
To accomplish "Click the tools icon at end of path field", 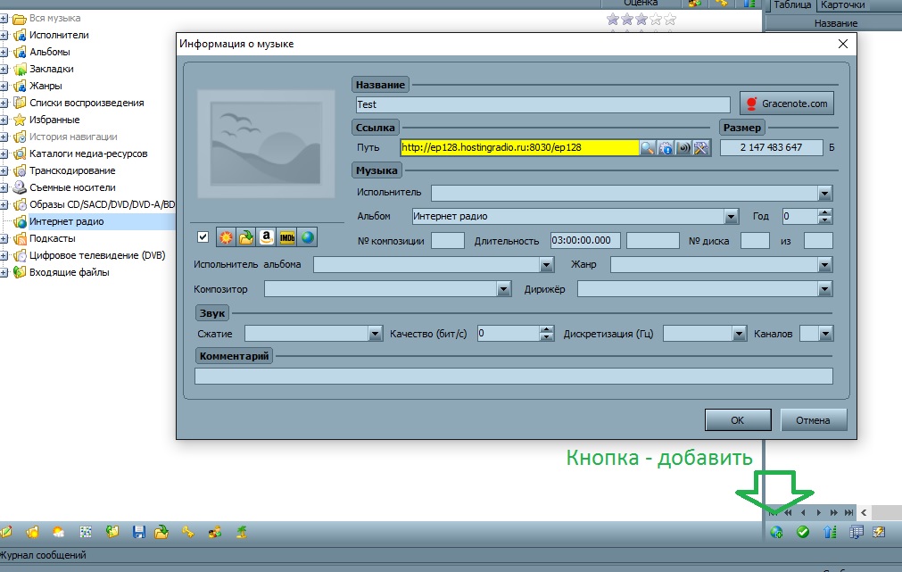I will [701, 147].
